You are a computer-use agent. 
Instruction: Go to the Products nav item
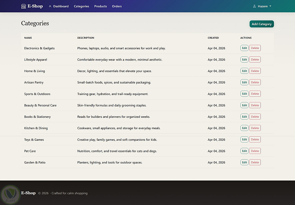[x=101, y=6]
